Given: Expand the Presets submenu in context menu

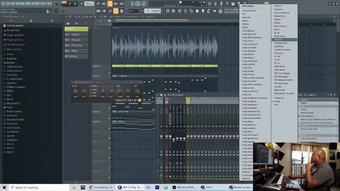Looking at the screenshot, I should coord(318,109).
